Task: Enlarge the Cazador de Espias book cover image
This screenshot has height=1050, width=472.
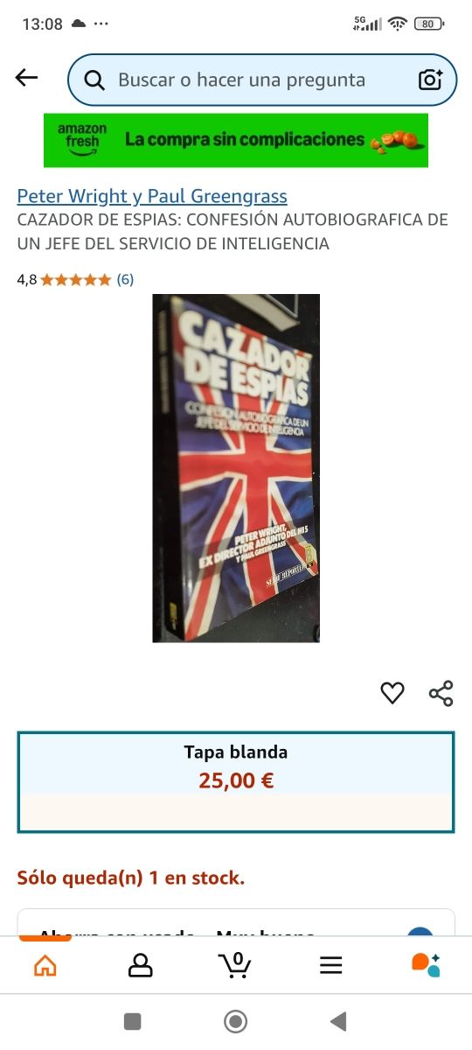Action: (236, 468)
